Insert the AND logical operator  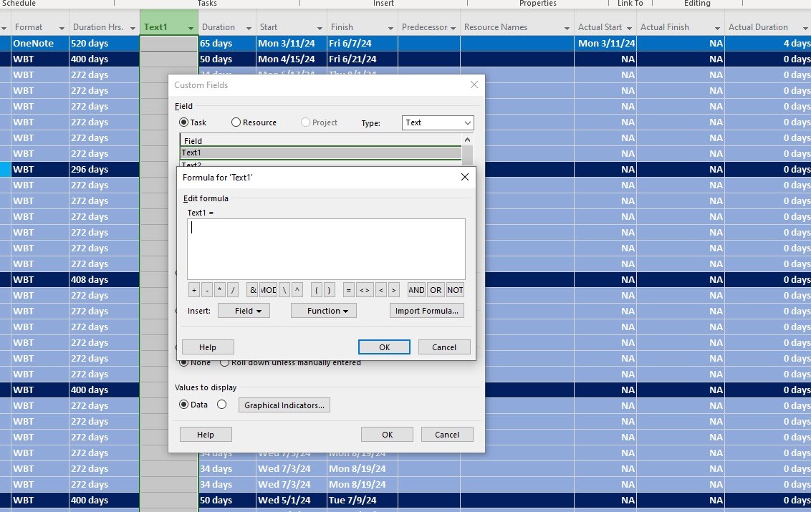(x=416, y=289)
